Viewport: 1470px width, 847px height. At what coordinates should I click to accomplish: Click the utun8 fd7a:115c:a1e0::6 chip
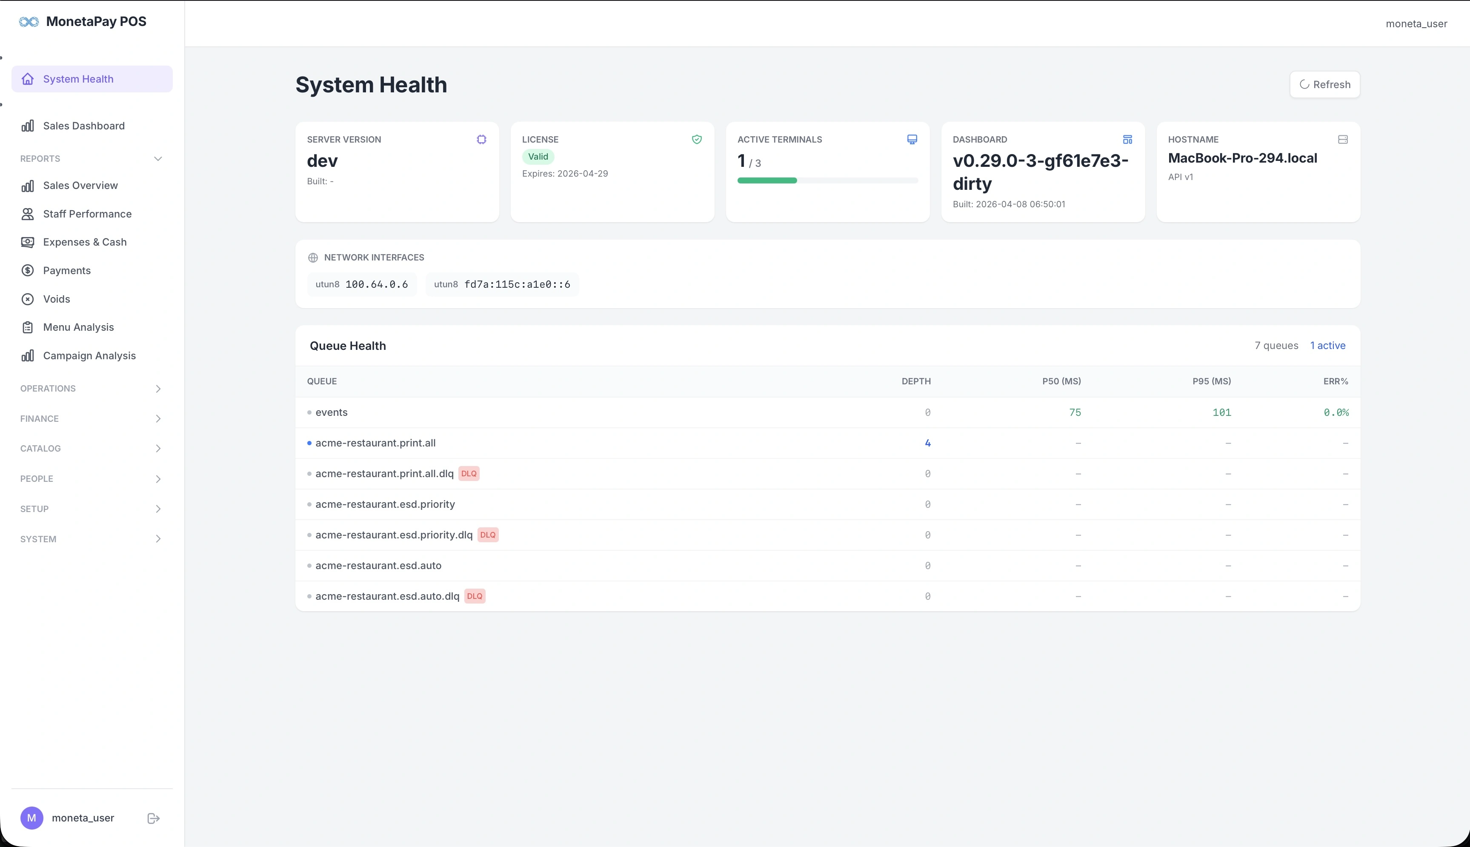[502, 284]
